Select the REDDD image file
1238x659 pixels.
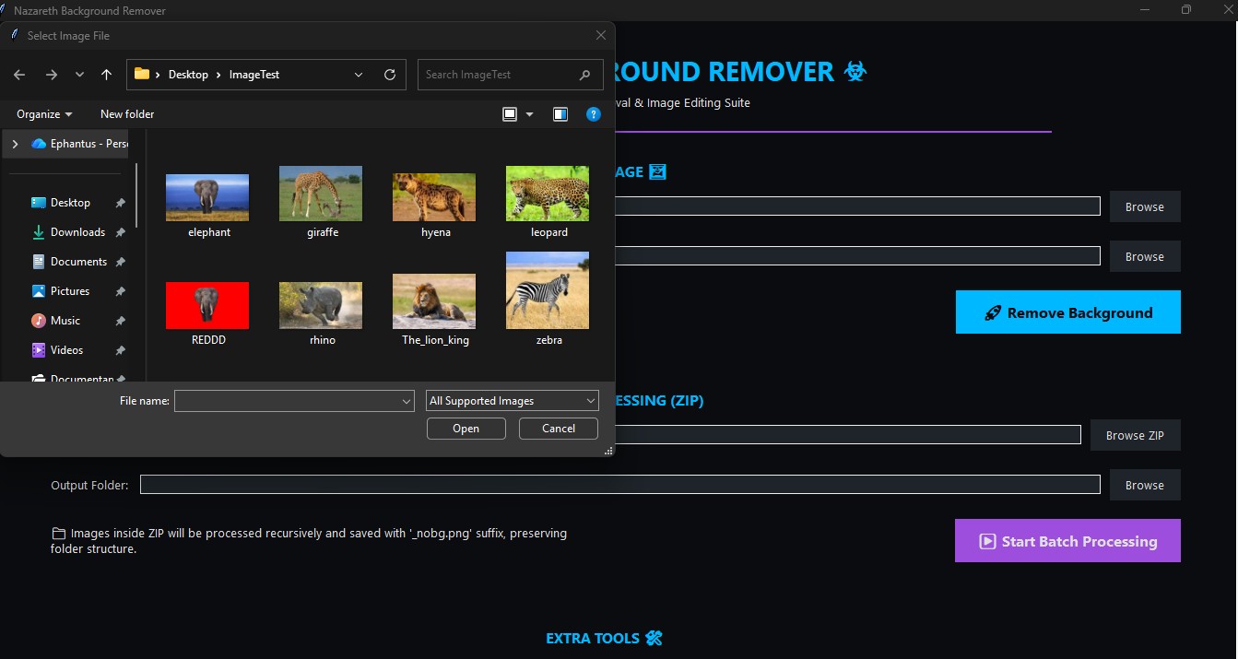(207, 306)
